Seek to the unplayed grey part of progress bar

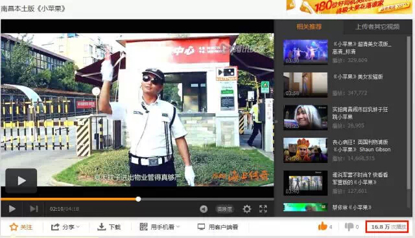point(206,199)
